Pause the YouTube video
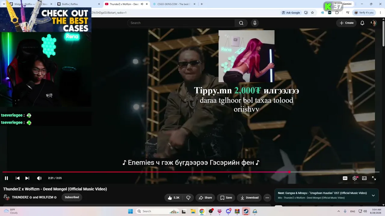385x216 pixels. click(x=6, y=178)
